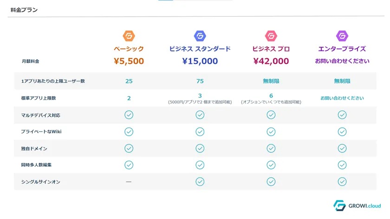The width and height of the screenshot is (390, 219).
Task: Click the custom domain checkmark for Business Pro
Action: click(x=271, y=148)
